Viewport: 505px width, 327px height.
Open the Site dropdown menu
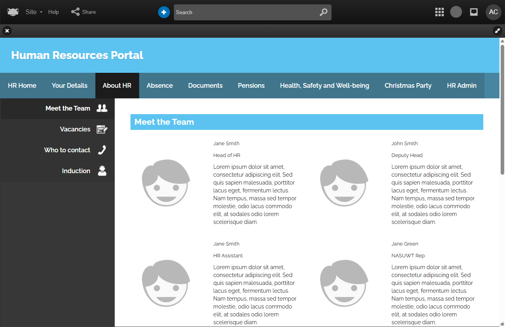pyautogui.click(x=34, y=12)
